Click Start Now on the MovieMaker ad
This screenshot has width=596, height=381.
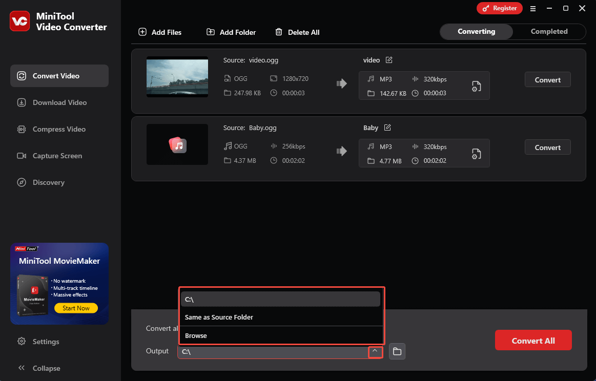76,308
